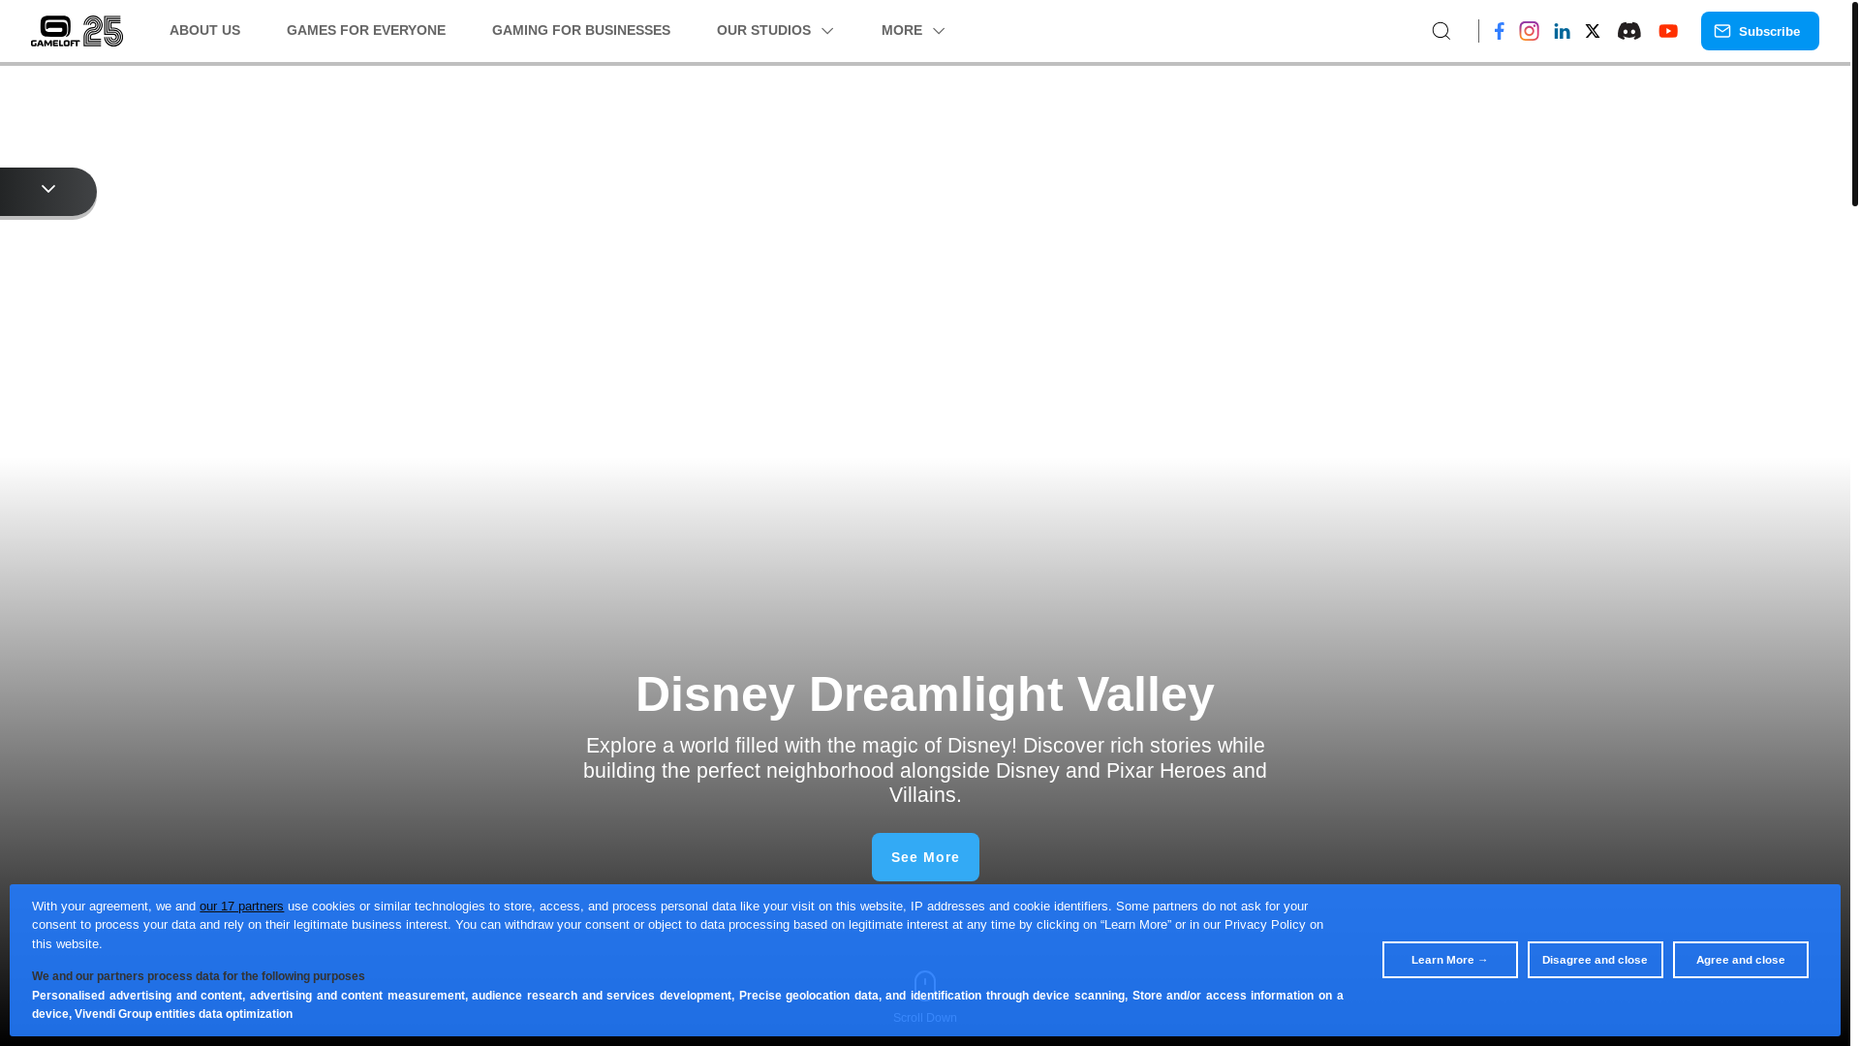
Task: Open GAMING FOR BUSINESSES menu item
Action: [x=581, y=31]
